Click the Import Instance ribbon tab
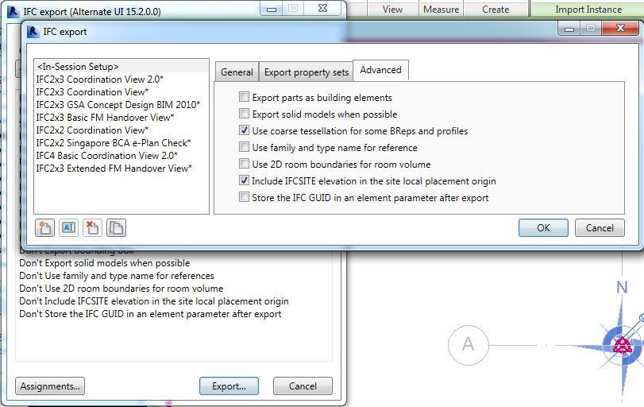 pos(588,9)
